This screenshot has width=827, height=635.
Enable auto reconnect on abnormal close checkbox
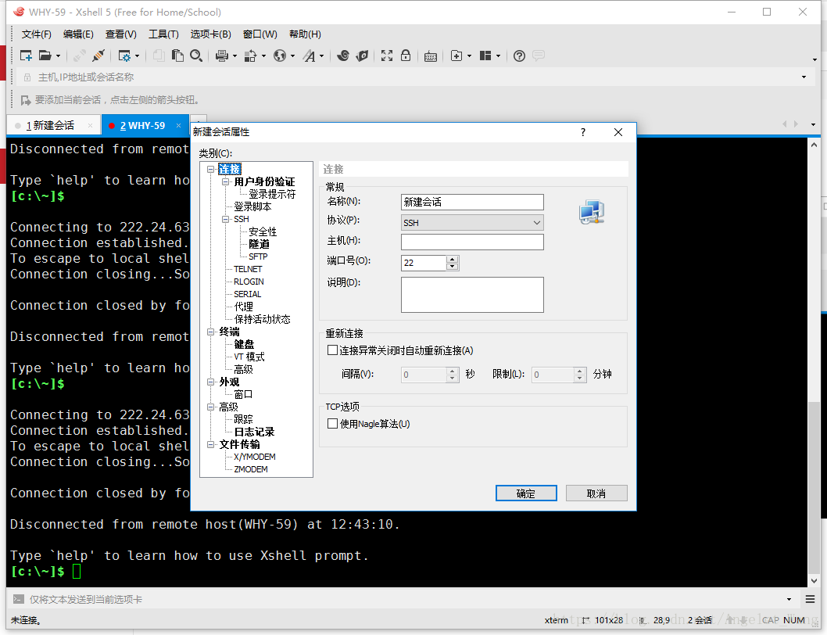[x=332, y=350]
